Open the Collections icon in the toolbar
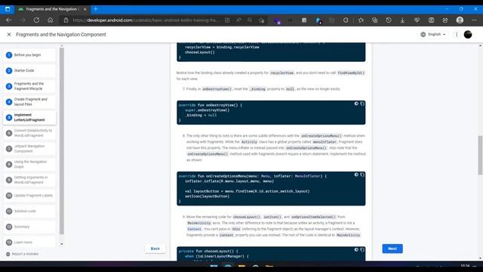Image resolution: width=483 pixels, height=272 pixels. tap(374, 20)
